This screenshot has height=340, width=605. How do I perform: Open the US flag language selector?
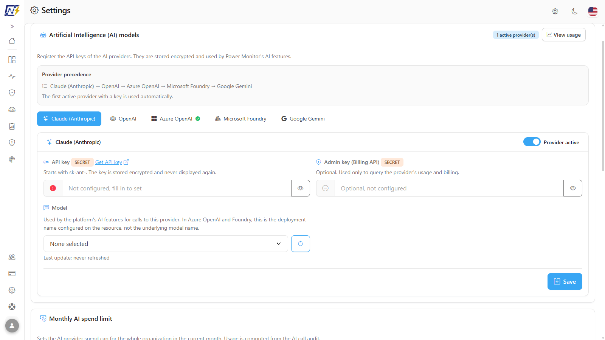[593, 11]
